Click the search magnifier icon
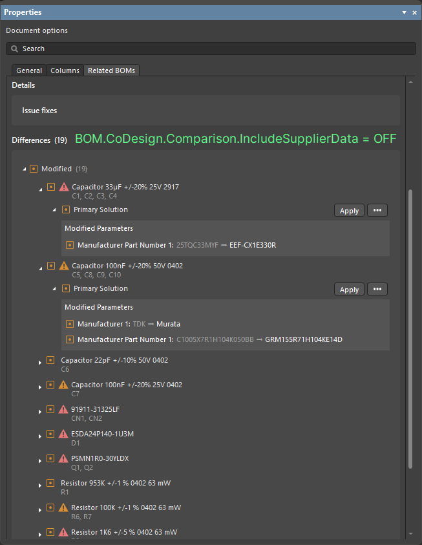 coord(14,48)
